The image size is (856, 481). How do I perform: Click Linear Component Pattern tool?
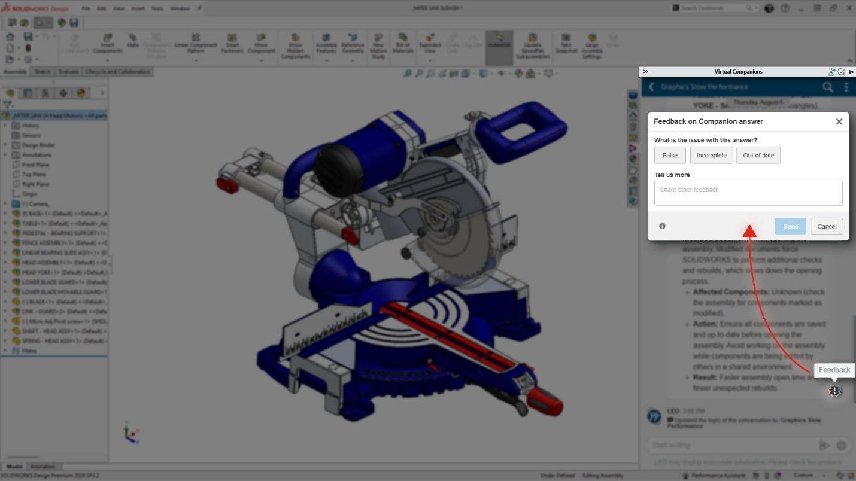pyautogui.click(x=196, y=43)
